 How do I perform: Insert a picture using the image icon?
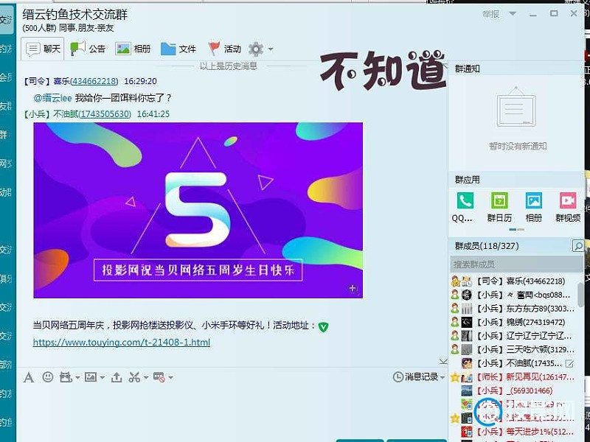point(91,376)
